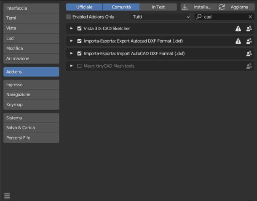
Task: Open the Tutti category dropdown
Action: click(x=161, y=17)
